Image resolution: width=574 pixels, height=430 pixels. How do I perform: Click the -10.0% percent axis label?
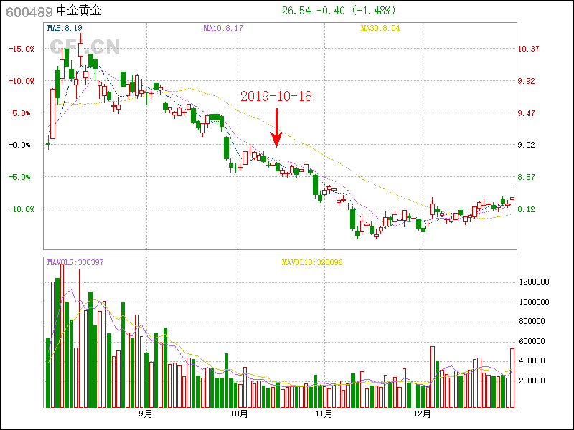click(22, 209)
